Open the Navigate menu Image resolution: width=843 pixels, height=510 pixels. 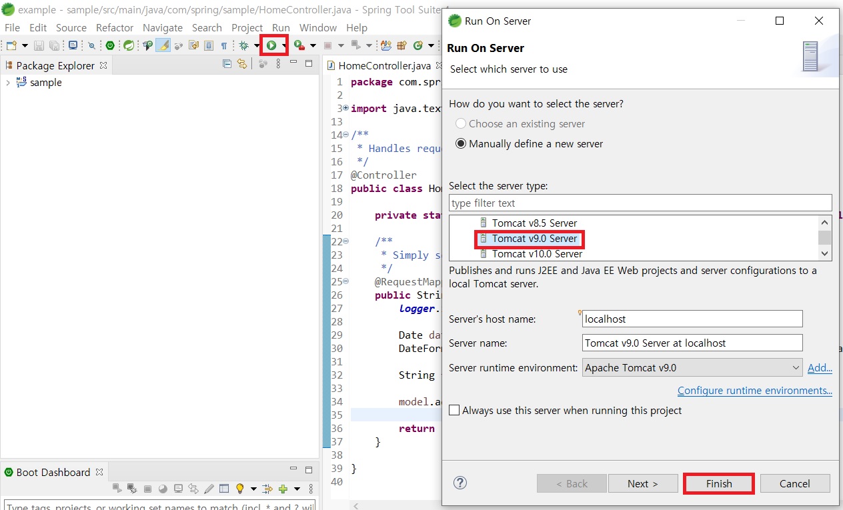pyautogui.click(x=163, y=27)
